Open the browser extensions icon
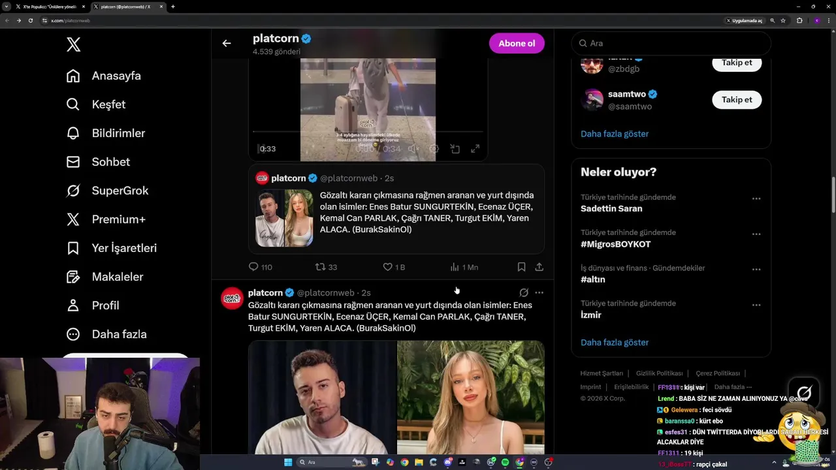 coord(799,20)
